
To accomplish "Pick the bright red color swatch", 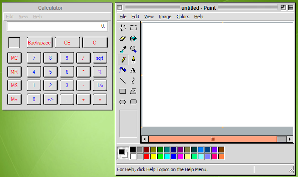I will pos(147,157).
